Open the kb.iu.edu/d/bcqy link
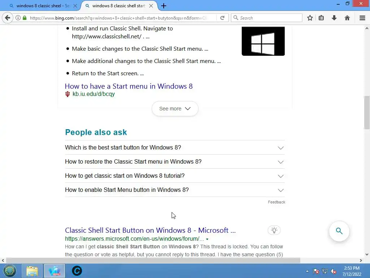The height and width of the screenshot is (278, 370). tap(94, 94)
